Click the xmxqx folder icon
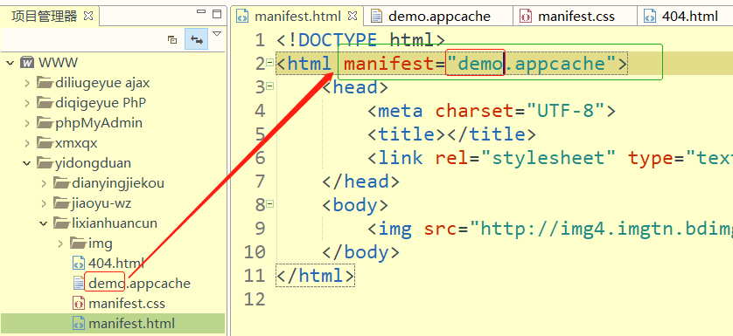This screenshot has width=733, height=336. coord(45,143)
